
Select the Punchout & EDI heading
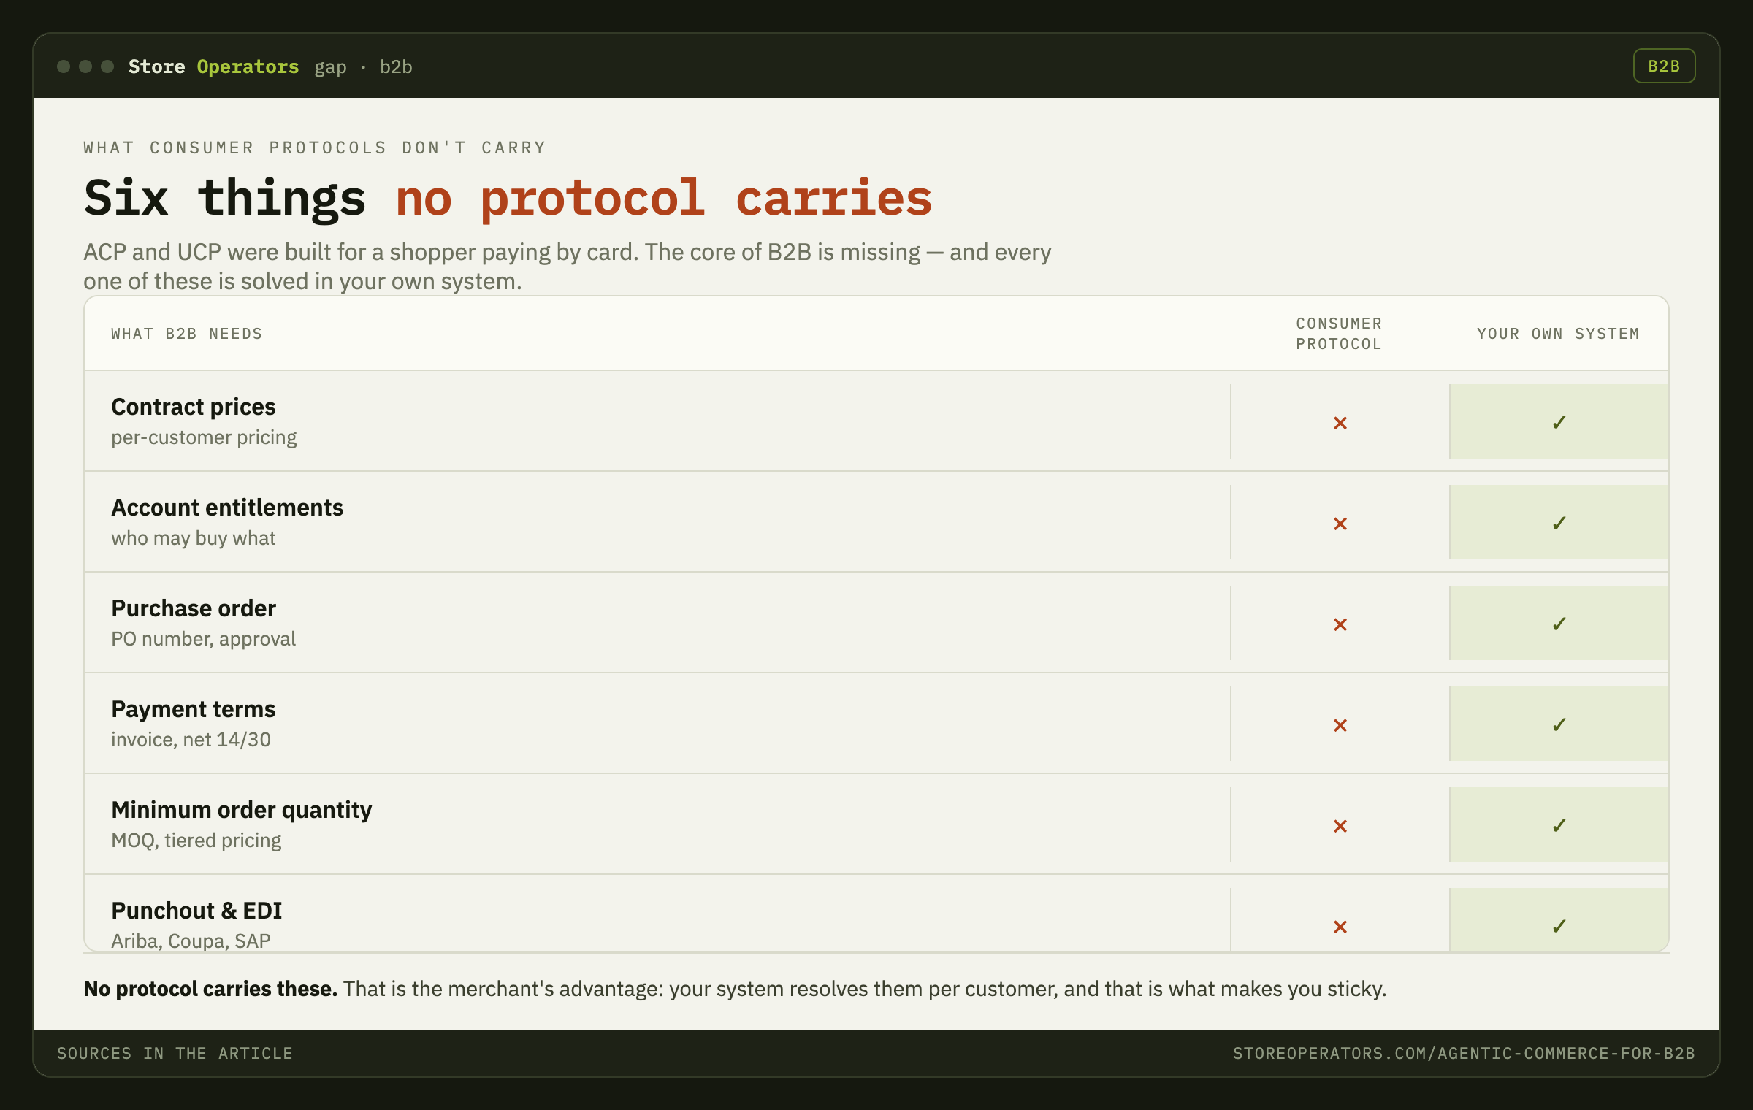tap(196, 911)
